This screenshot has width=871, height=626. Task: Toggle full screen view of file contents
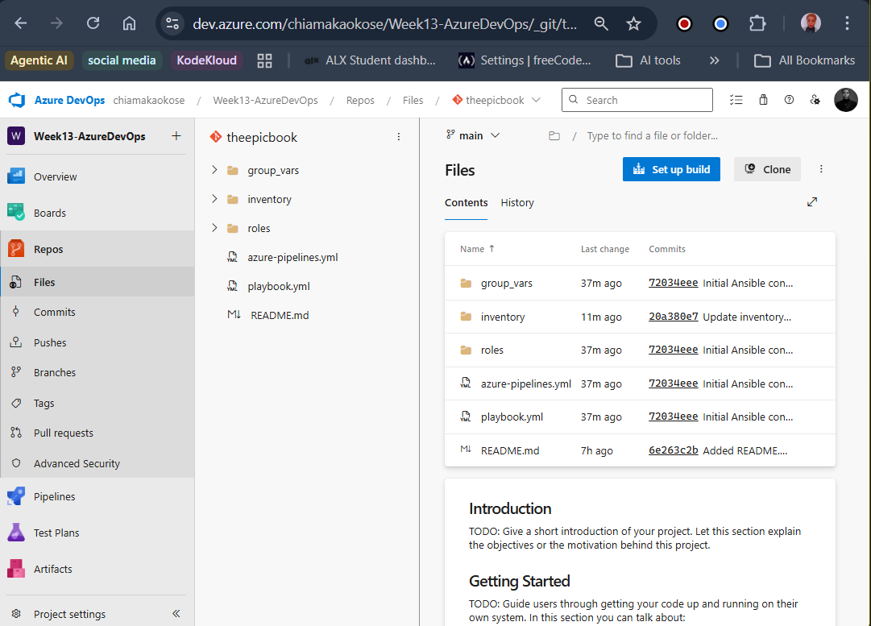coord(812,202)
